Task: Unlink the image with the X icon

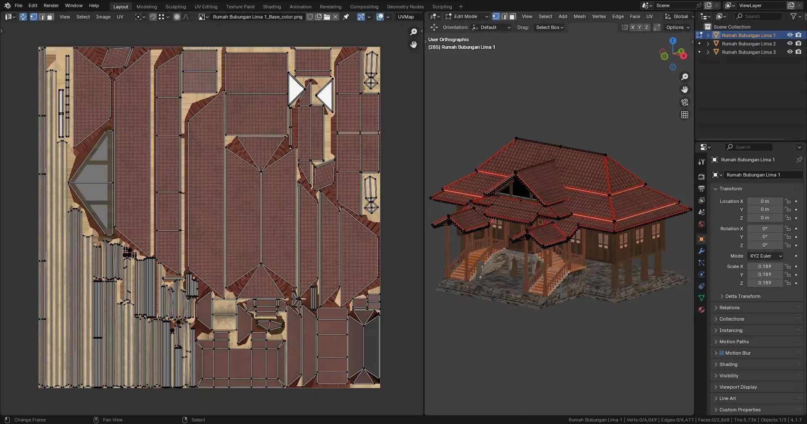Action: [335, 17]
